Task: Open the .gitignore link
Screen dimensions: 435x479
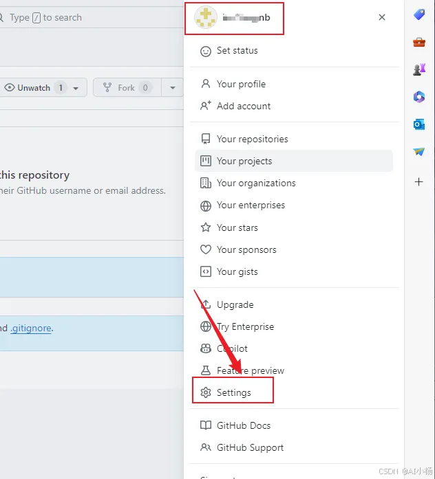Action: (x=31, y=328)
